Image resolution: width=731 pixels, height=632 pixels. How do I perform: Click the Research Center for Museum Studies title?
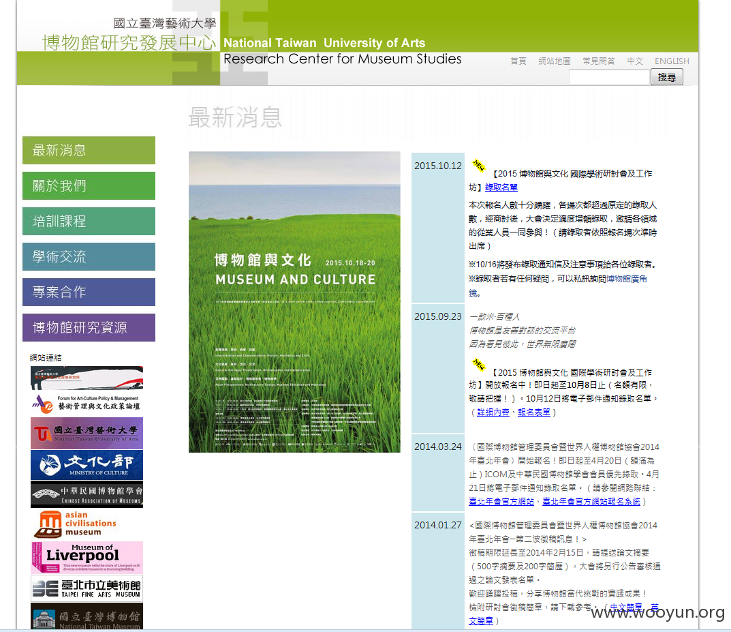pyautogui.click(x=342, y=59)
